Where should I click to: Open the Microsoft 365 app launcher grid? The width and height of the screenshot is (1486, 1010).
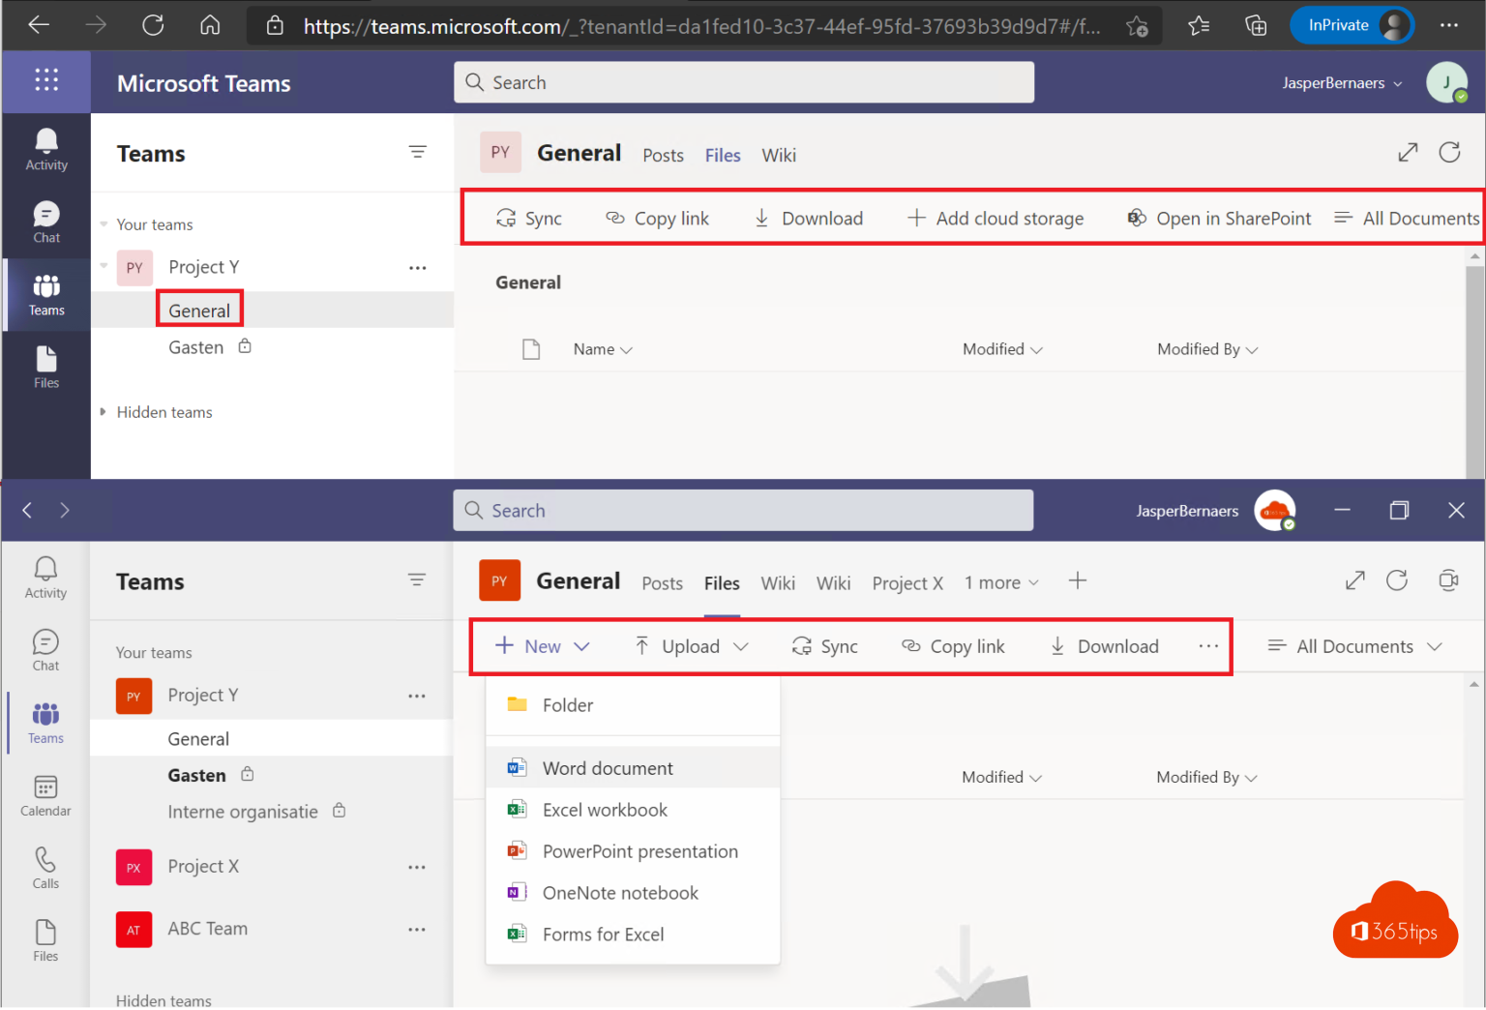(x=46, y=81)
